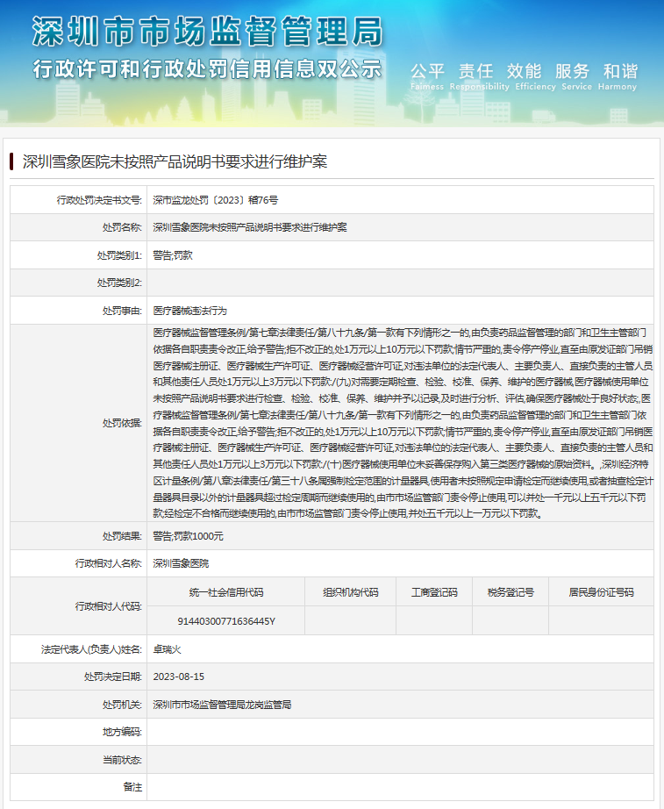664x809 pixels.
Task: Click the 行政许可和行政处罚信用信息双公示 subtitle
Action: tap(207, 68)
